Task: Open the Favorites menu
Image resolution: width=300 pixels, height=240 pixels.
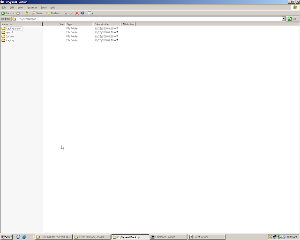Action: [x=32, y=7]
